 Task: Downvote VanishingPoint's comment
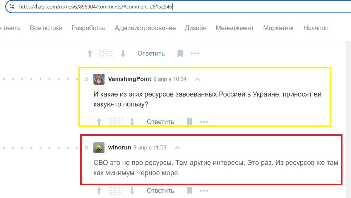[132, 122]
